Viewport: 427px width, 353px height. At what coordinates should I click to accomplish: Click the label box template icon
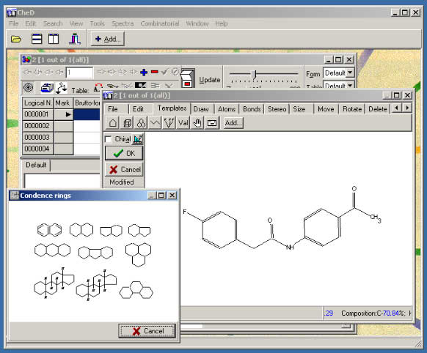pos(212,123)
